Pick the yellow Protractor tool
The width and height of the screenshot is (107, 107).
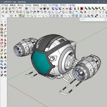pyautogui.click(x=2, y=54)
